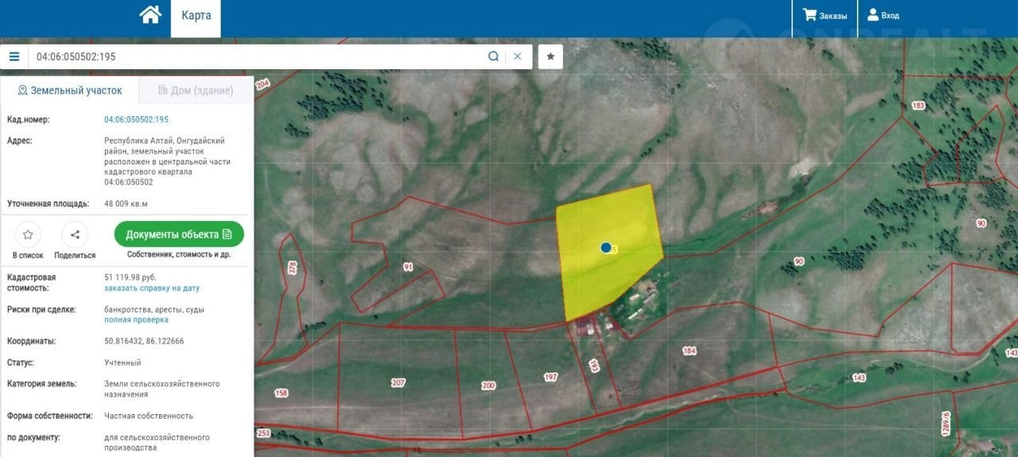Viewport: 1018px width, 457px height.
Task: Click the home icon in header
Action: [x=150, y=15]
